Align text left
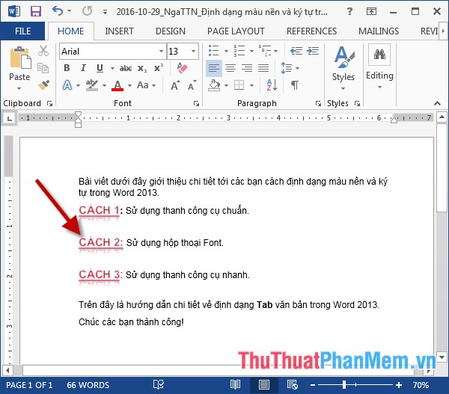The image size is (449, 394). 214,68
